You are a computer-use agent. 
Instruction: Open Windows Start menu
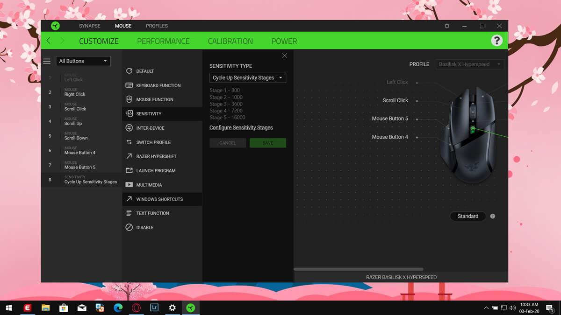(8, 308)
